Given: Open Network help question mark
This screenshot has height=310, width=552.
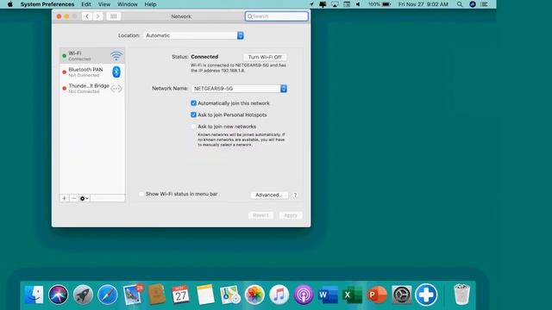Looking at the screenshot, I should click(x=295, y=195).
